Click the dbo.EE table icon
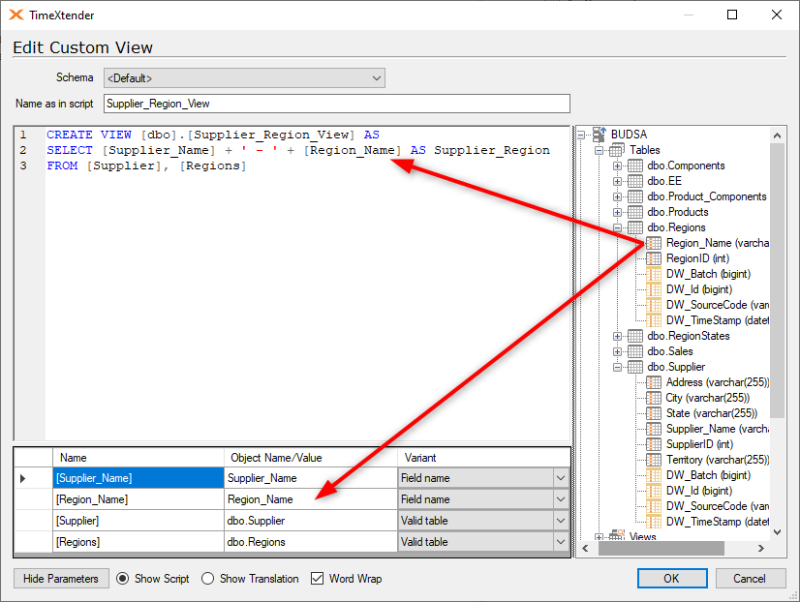Screen dimensions: 800x602 click(634, 181)
